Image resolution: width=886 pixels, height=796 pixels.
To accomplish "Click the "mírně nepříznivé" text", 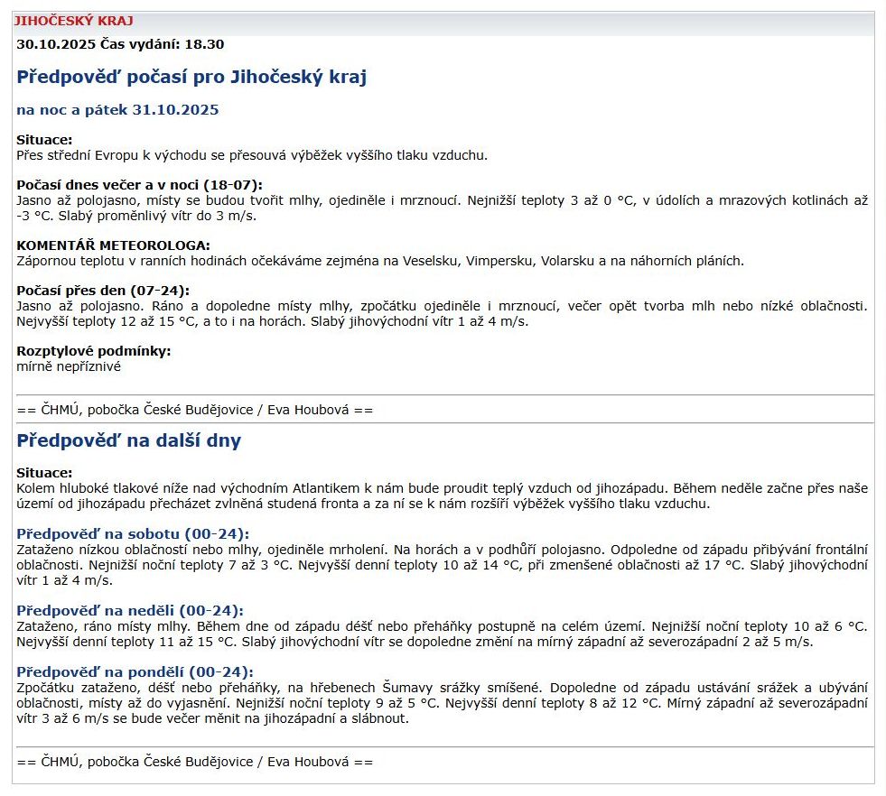I will click(x=69, y=366).
